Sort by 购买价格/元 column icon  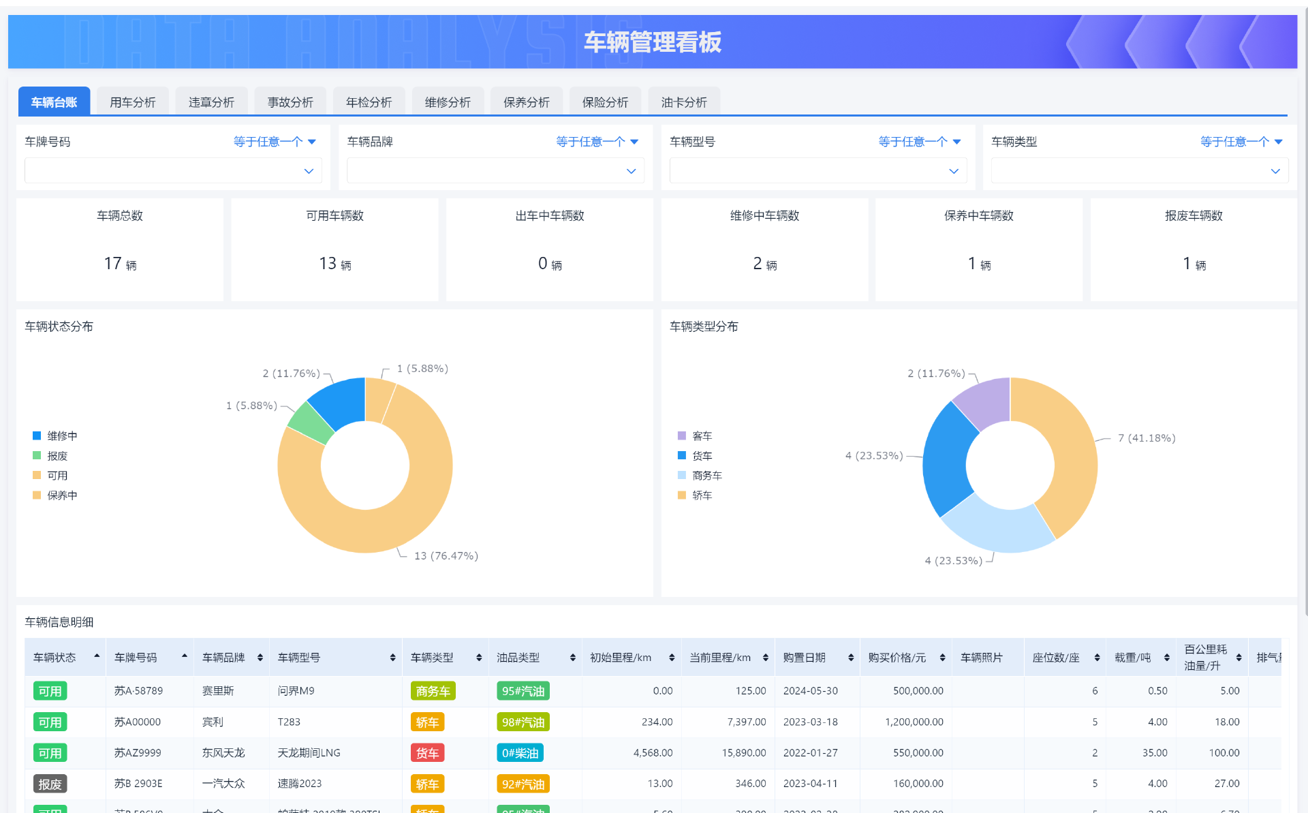pyautogui.click(x=942, y=658)
